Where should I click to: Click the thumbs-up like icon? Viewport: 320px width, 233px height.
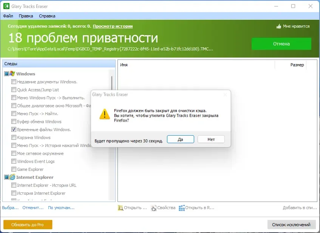point(278,26)
